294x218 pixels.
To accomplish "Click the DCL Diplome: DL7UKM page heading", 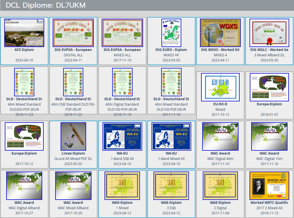I will click(x=46, y=5).
